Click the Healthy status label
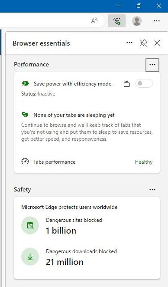The width and height of the screenshot is (168, 287). [144, 162]
